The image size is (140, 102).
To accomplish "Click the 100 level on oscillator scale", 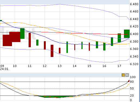I will pyautogui.click(x=133, y=77).
